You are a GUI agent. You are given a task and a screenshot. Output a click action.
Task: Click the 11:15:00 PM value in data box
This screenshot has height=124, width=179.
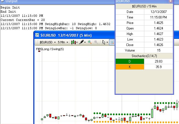(158, 17)
